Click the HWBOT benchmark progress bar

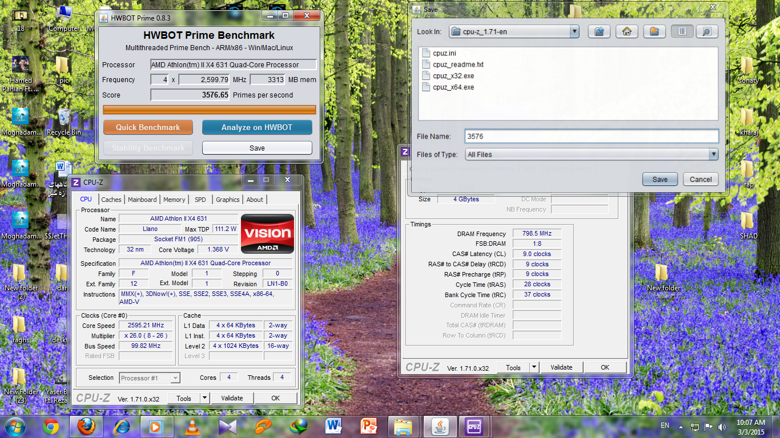tap(209, 109)
